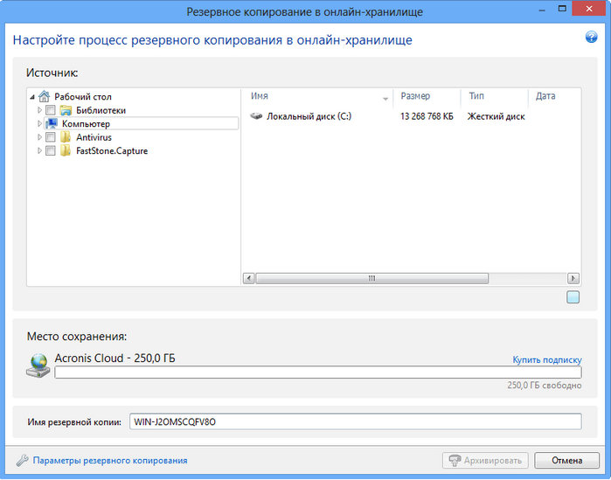The height and width of the screenshot is (480, 611).
Task: Expand the Antivirus tree node
Action: (x=39, y=137)
